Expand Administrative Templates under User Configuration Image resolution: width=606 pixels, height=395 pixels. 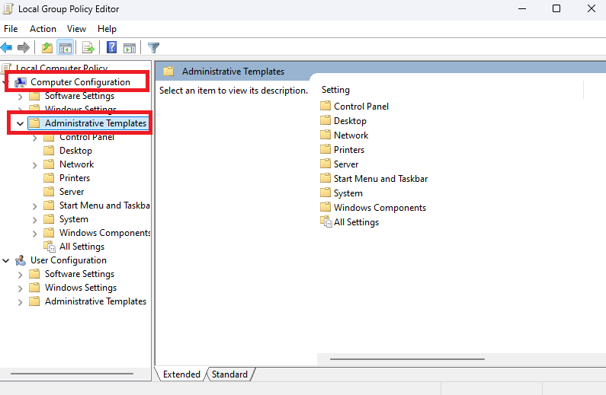point(20,302)
